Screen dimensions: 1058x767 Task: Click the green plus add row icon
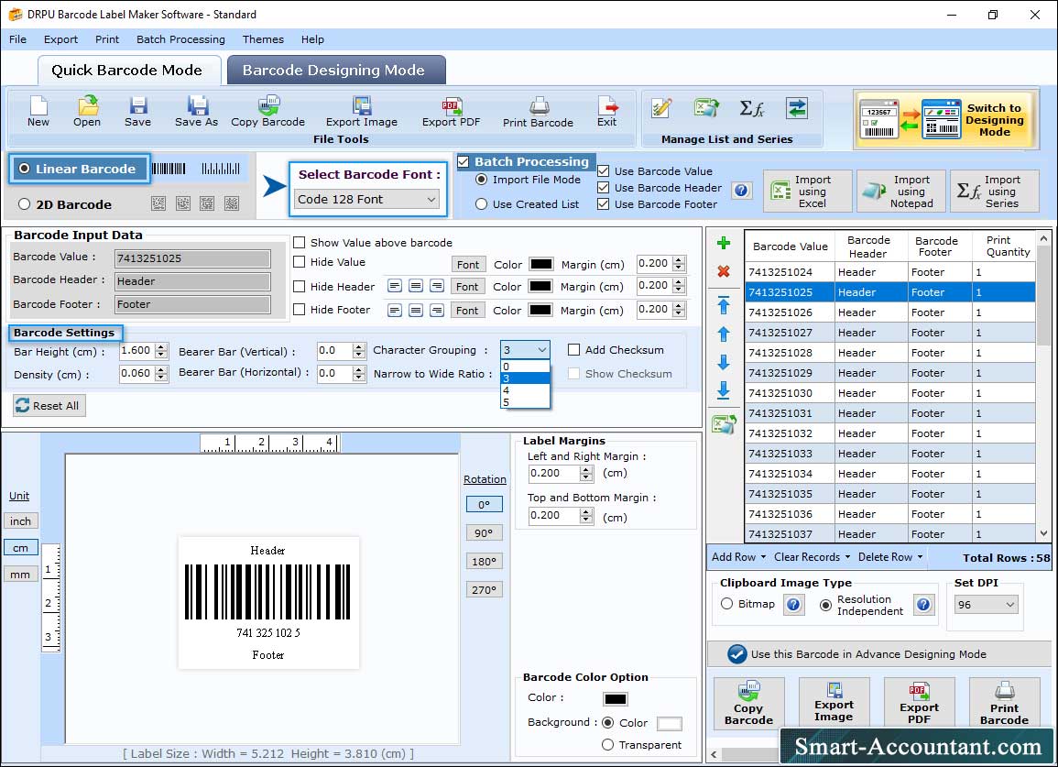[x=724, y=243]
